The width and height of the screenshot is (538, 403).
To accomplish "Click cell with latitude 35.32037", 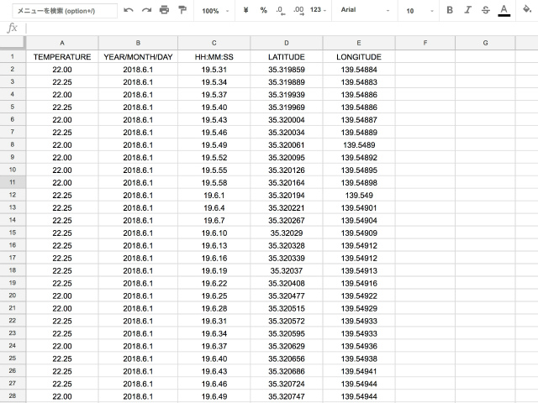I will (x=287, y=270).
